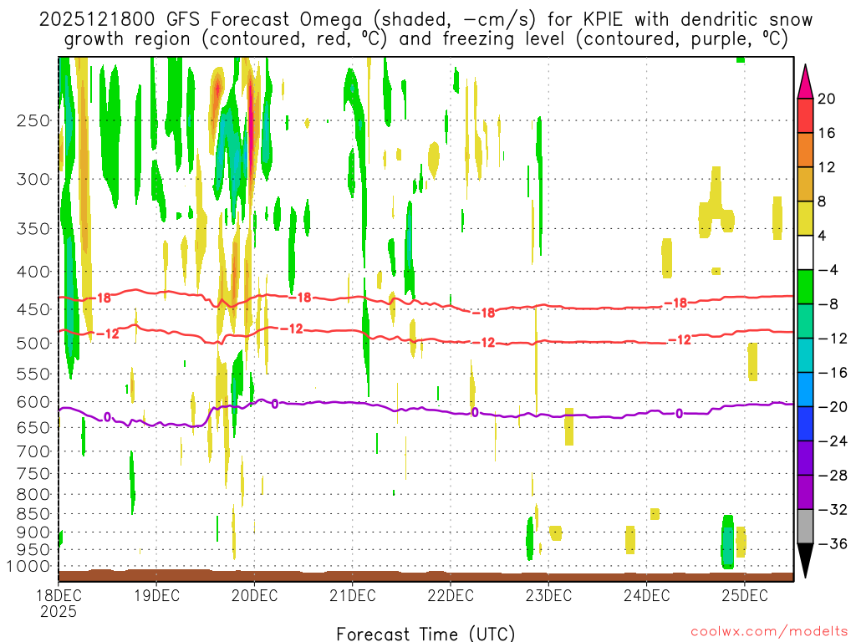Click the 400 pressure level label
Image resolution: width=856 pixels, height=642 pixels.
(x=33, y=272)
